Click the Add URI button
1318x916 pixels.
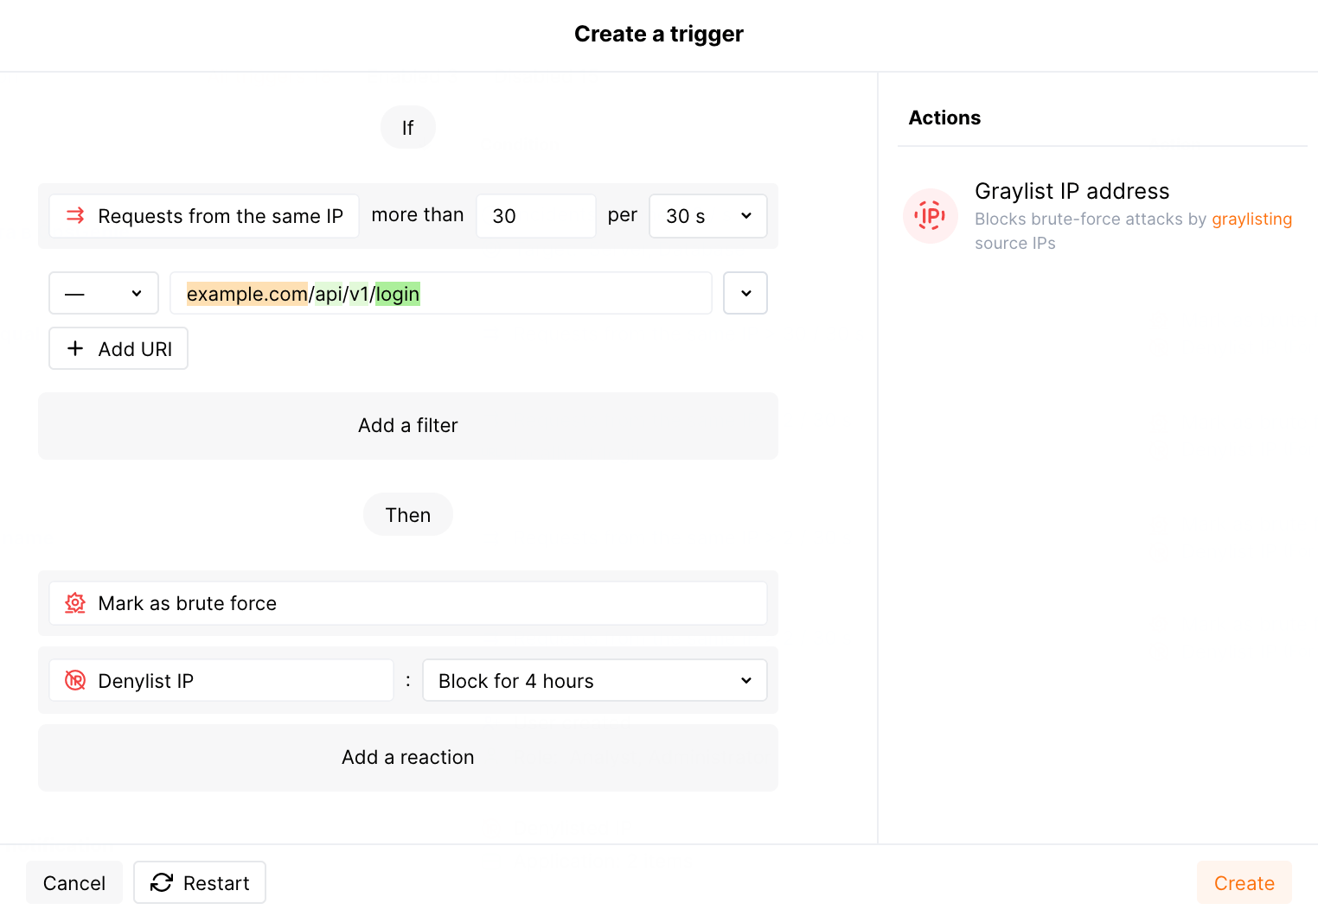coord(118,348)
